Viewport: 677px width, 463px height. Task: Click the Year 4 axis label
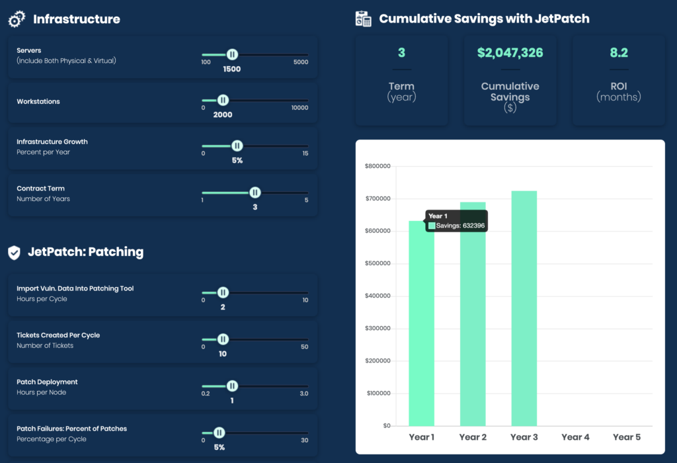tap(575, 437)
